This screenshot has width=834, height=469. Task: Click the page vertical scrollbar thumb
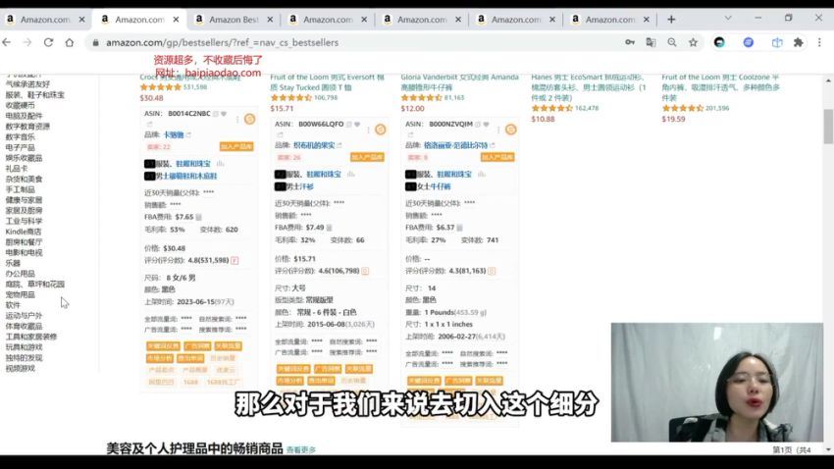click(x=828, y=126)
